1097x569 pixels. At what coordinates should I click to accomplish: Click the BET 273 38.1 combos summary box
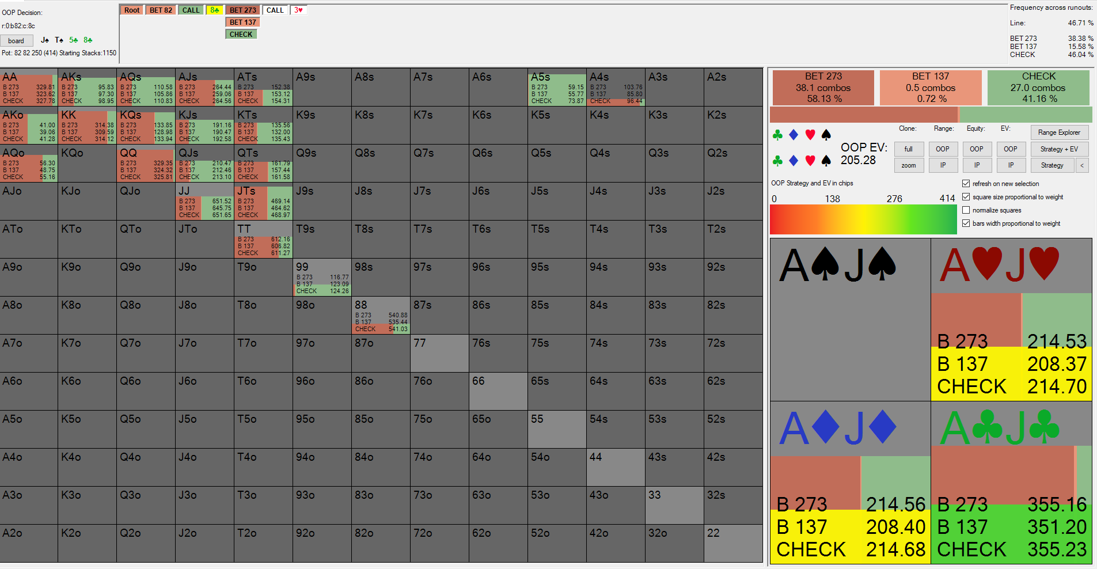(823, 88)
